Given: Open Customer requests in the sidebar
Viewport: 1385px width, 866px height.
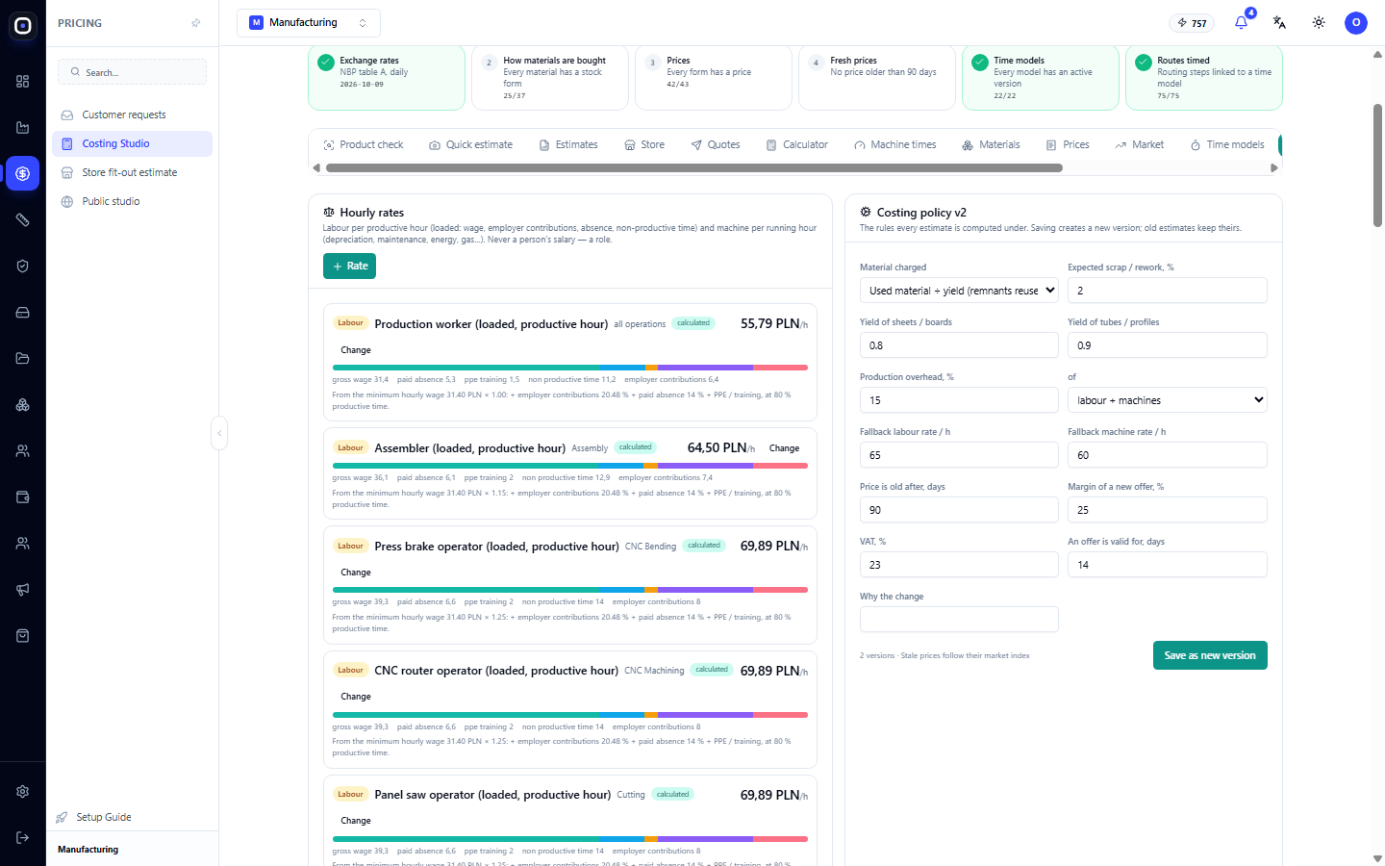Looking at the screenshot, I should [132, 115].
